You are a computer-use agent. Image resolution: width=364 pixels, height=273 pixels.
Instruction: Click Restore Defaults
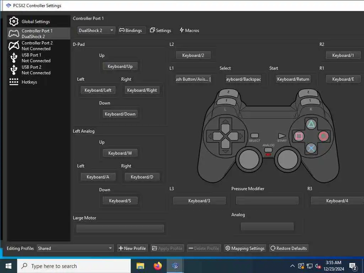coord(289,248)
